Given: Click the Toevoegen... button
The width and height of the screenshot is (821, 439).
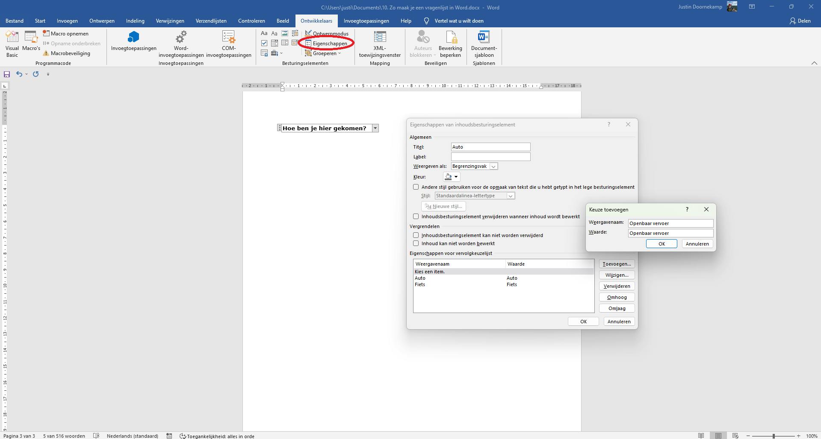Looking at the screenshot, I should [617, 264].
